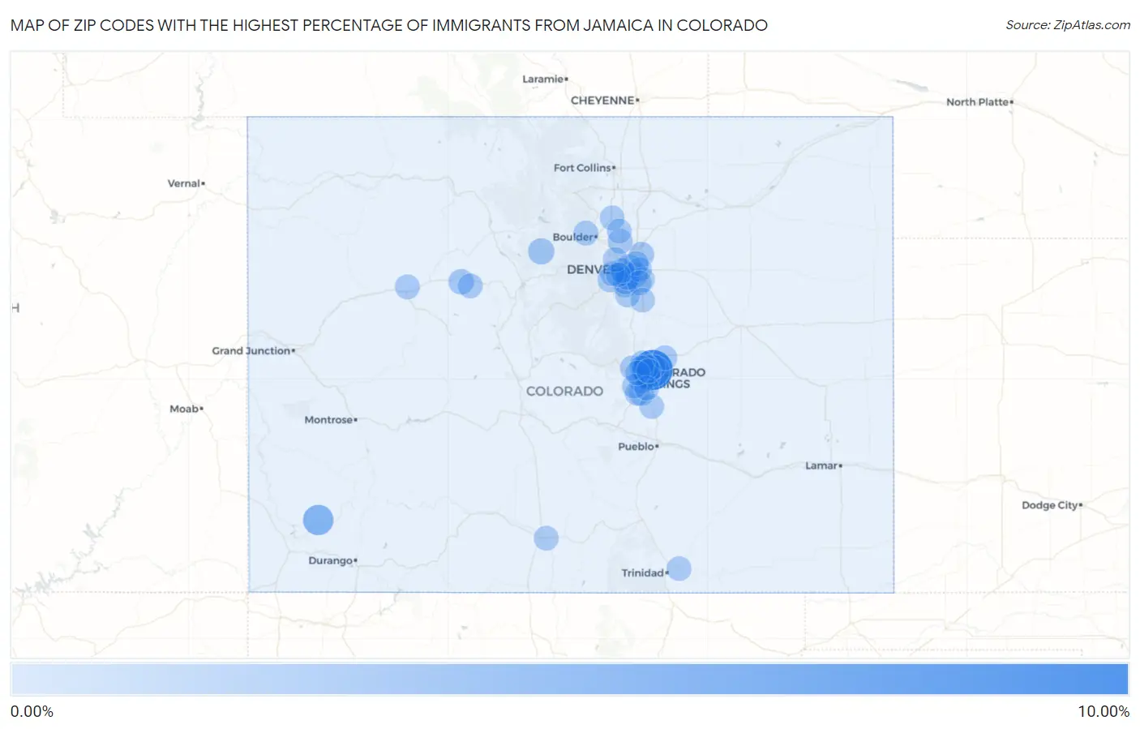Click the Fort Collins city label

click(583, 168)
